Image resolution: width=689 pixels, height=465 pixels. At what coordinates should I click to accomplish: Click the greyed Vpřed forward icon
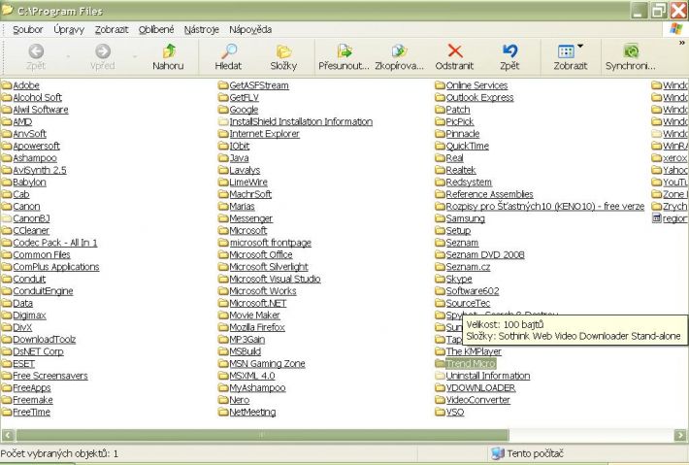pos(103,51)
